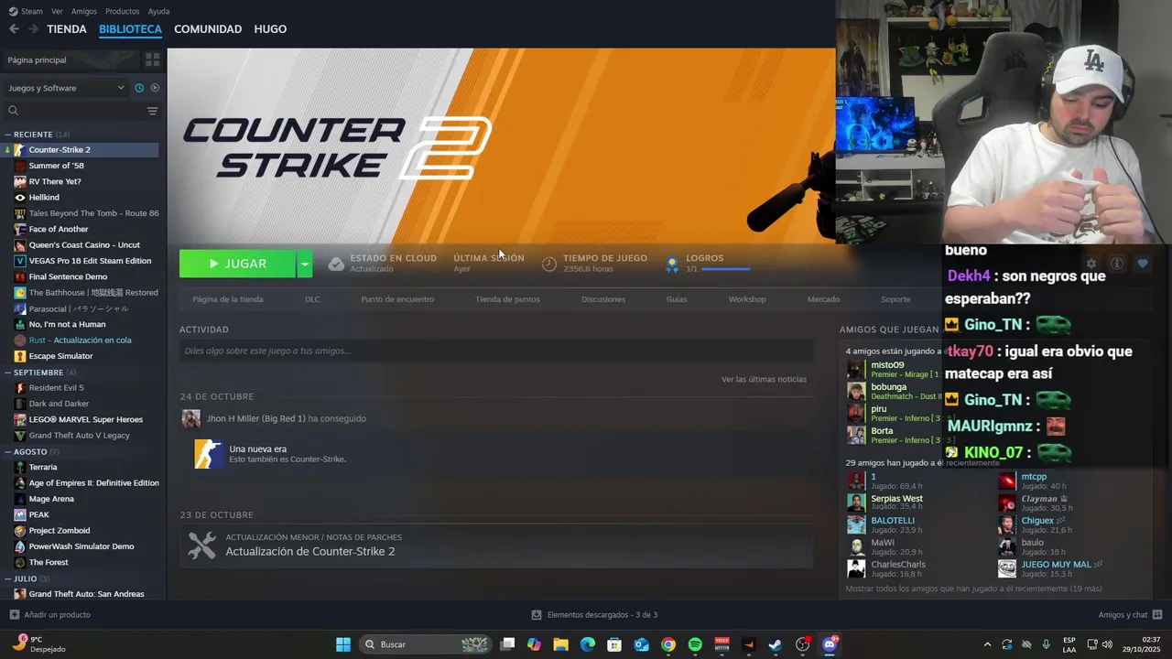Open the Steam taskbar icon
This screenshot has height=659, width=1172.
[x=776, y=644]
